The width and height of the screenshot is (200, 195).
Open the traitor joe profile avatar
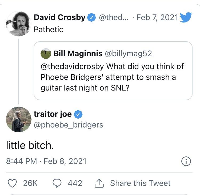(18, 119)
